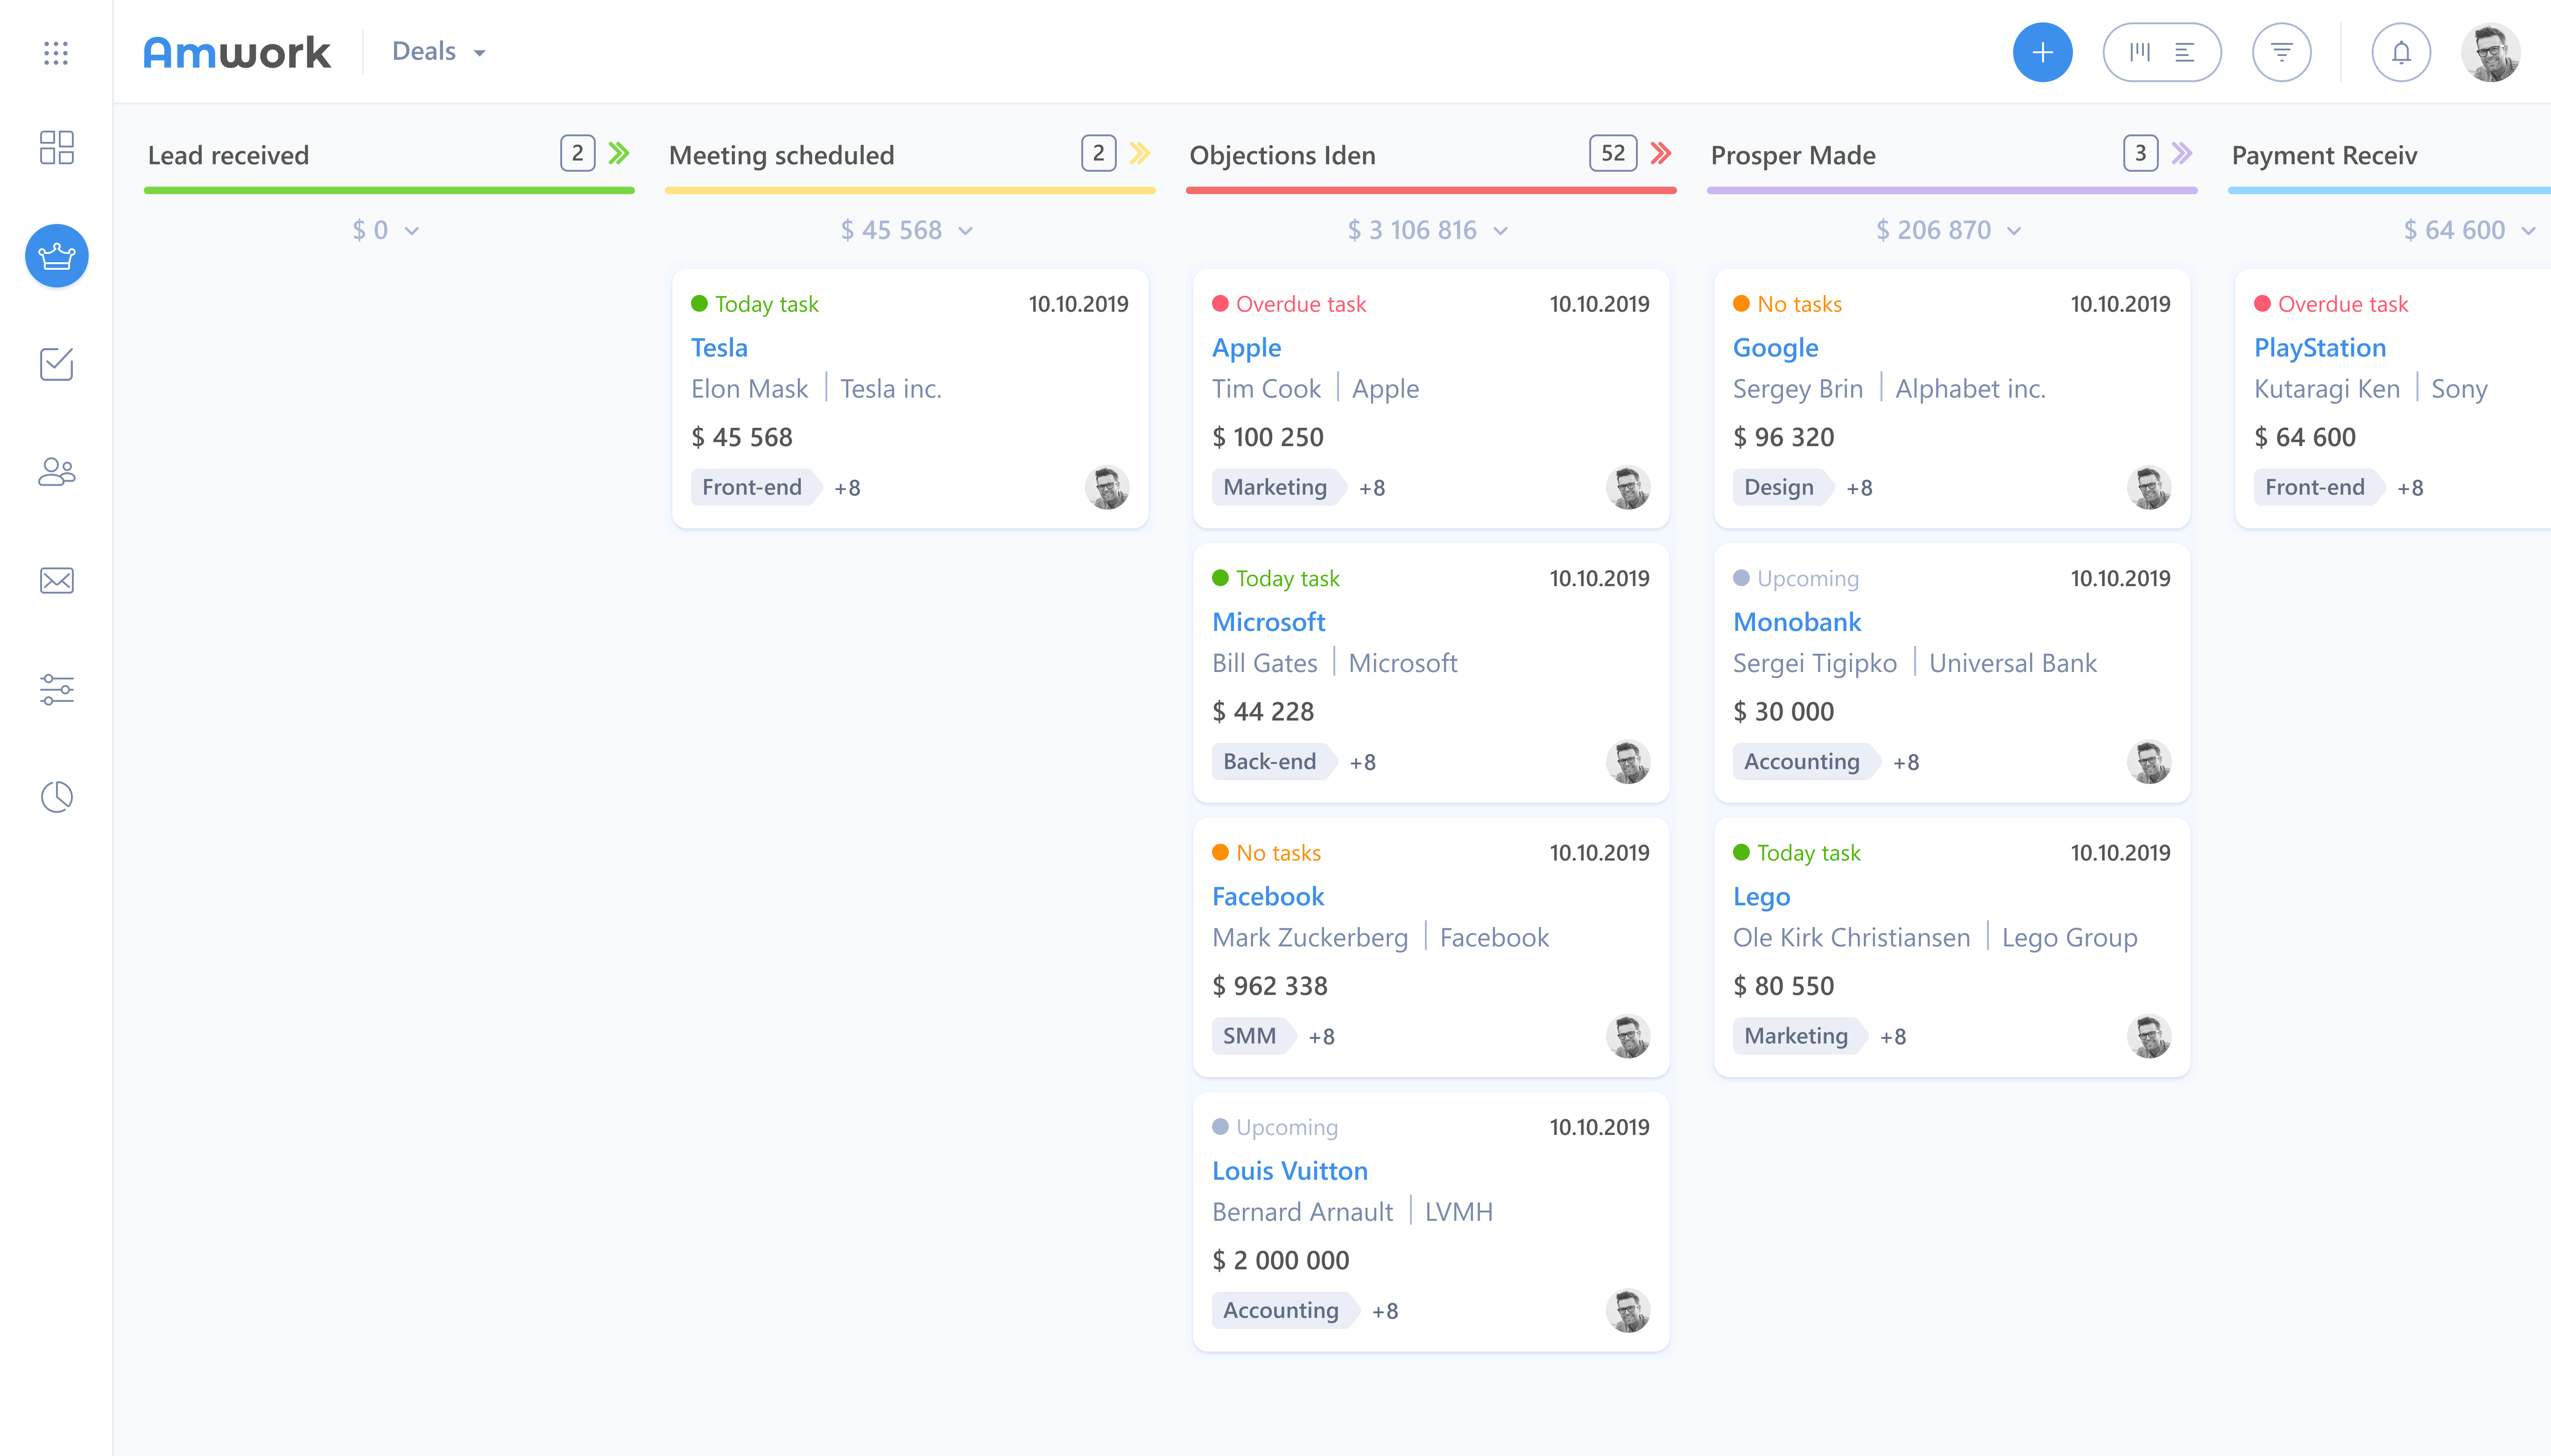
Task: Click the assignee avatar on Facebook card
Action: point(1628,1036)
